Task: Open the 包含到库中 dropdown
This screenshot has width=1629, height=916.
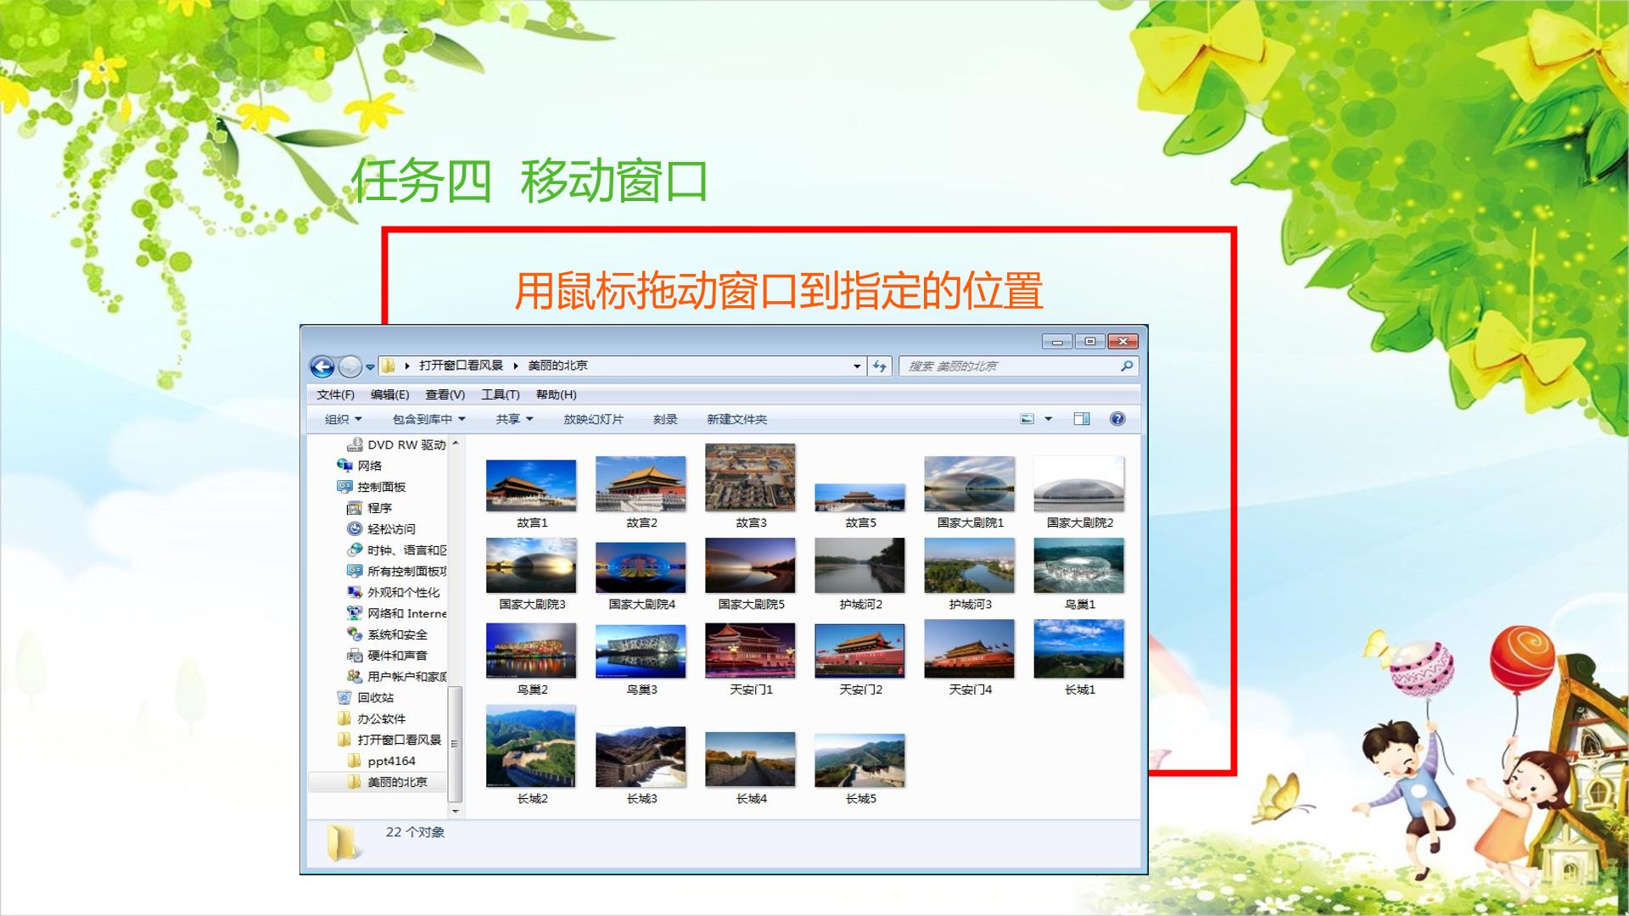Action: (428, 419)
